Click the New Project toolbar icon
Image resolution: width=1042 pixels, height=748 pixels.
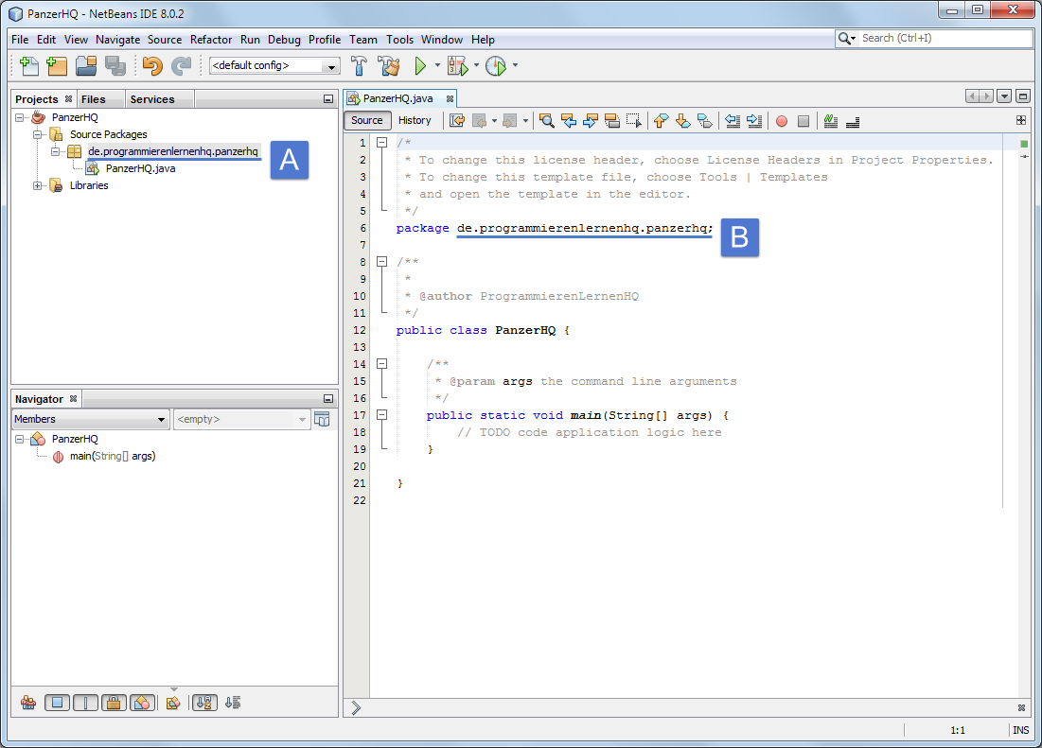[x=57, y=65]
